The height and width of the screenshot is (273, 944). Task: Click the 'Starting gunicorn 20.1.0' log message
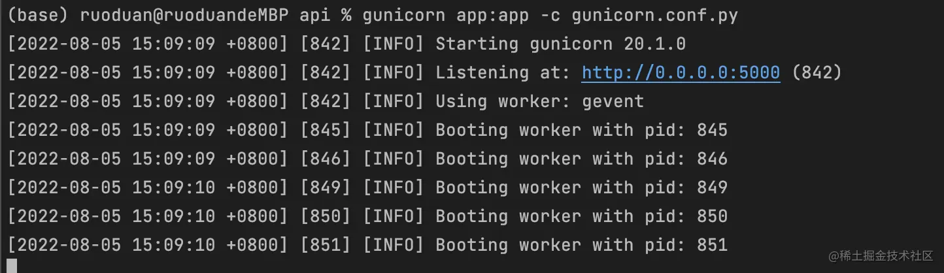coord(560,44)
